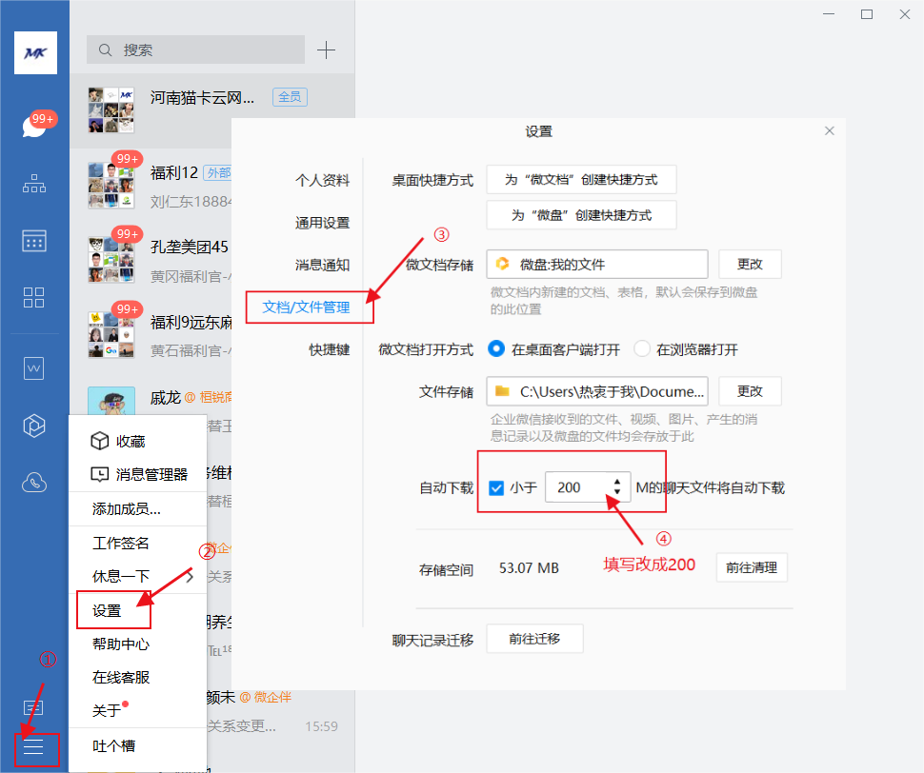Open 通用设置 settings tab

click(322, 223)
